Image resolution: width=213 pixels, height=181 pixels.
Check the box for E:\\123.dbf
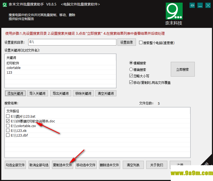(8, 135)
